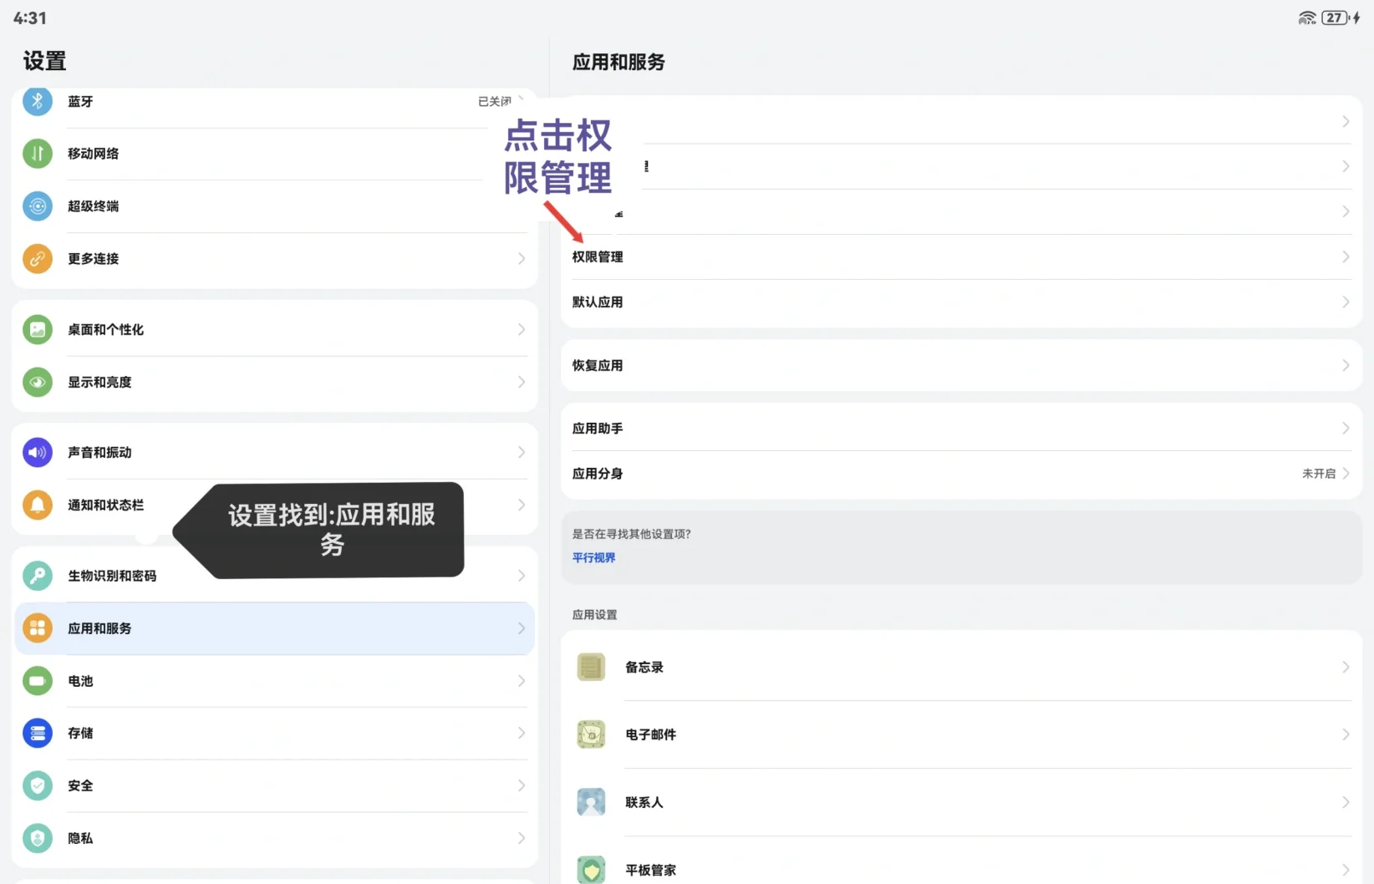The image size is (1374, 884).
Task: Tap the Email (电子邮件) app icon
Action: (x=591, y=734)
